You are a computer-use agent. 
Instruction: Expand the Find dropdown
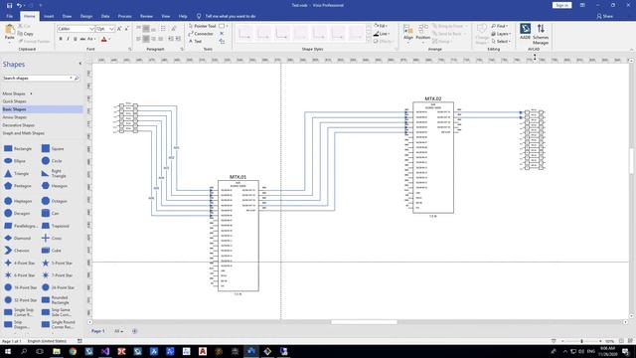pos(499,26)
